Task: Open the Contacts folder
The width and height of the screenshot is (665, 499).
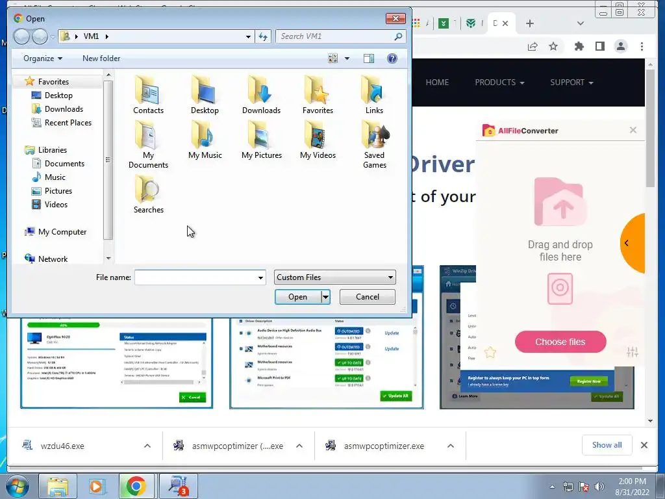Action: [148, 95]
